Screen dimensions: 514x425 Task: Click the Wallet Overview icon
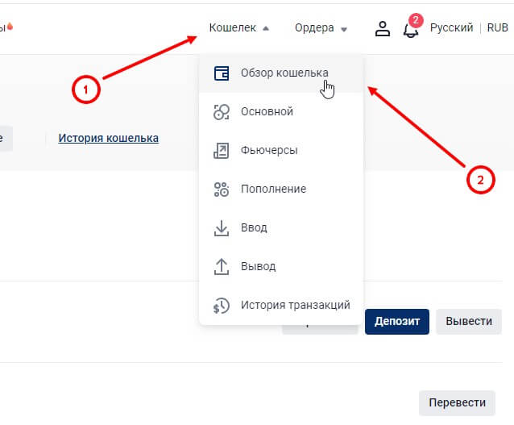(x=222, y=73)
